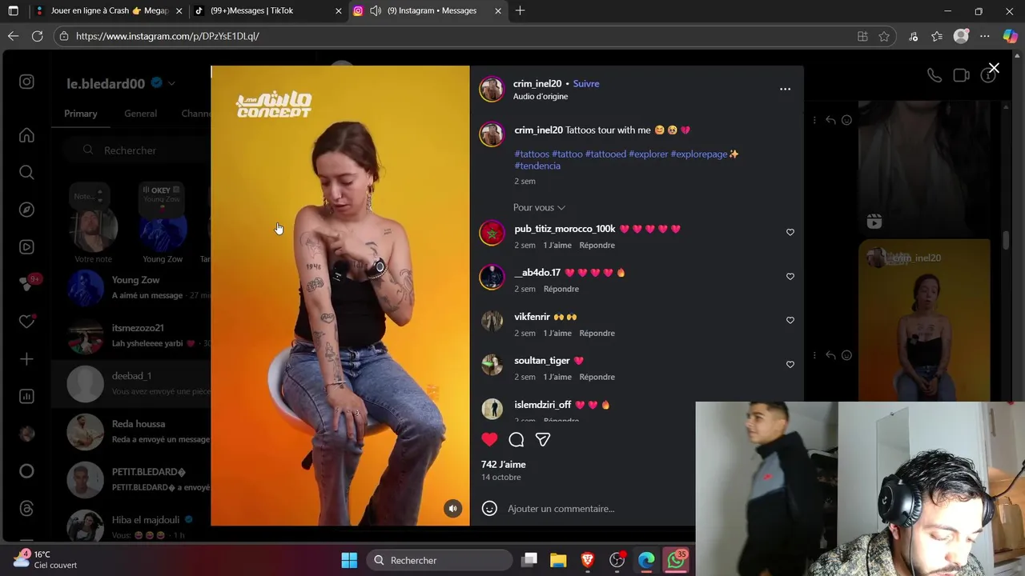
Task: Open Home in Instagram sidebar
Action: coord(26,135)
